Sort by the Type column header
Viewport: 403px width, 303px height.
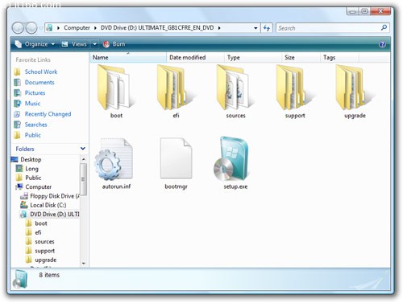coord(253,58)
